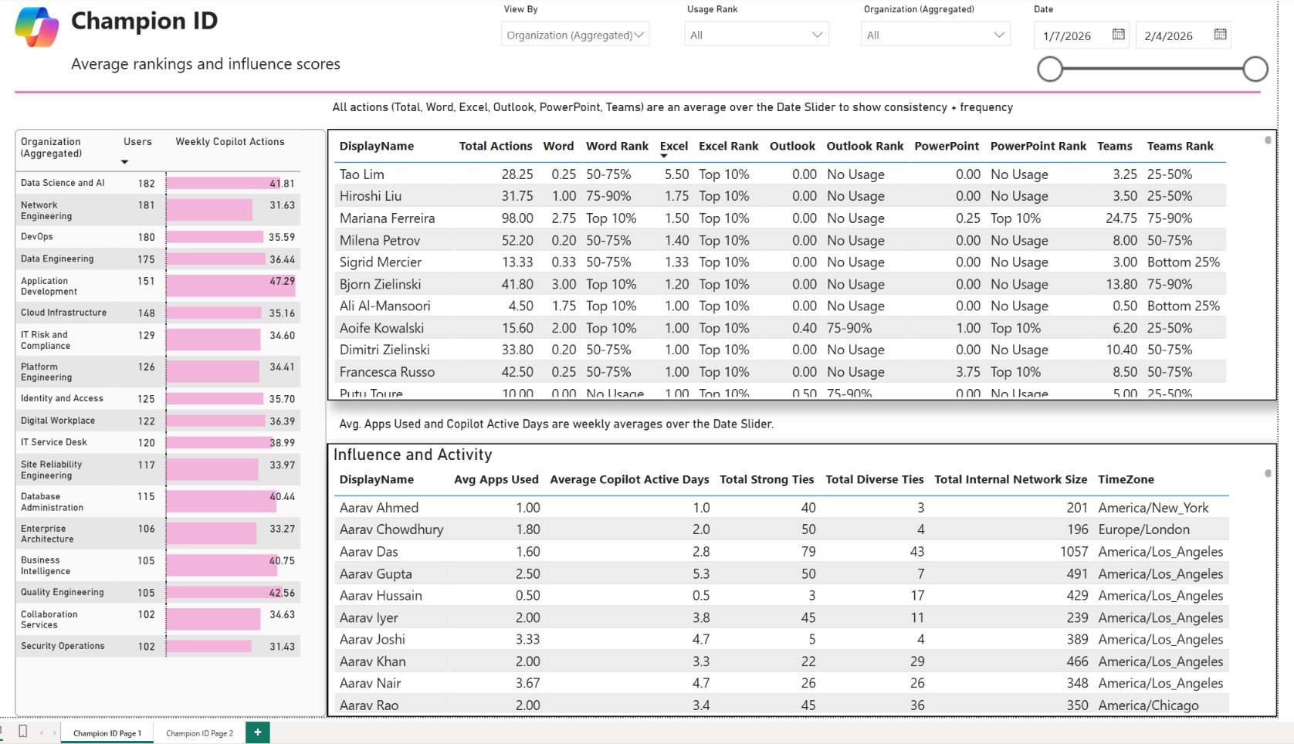Click the Copilot logo icon
This screenshot has height=744, width=1294.
click(37, 27)
